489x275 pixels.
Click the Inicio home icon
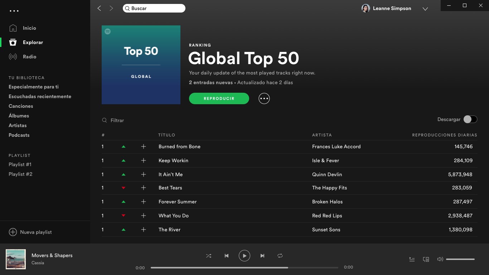pos(13,28)
